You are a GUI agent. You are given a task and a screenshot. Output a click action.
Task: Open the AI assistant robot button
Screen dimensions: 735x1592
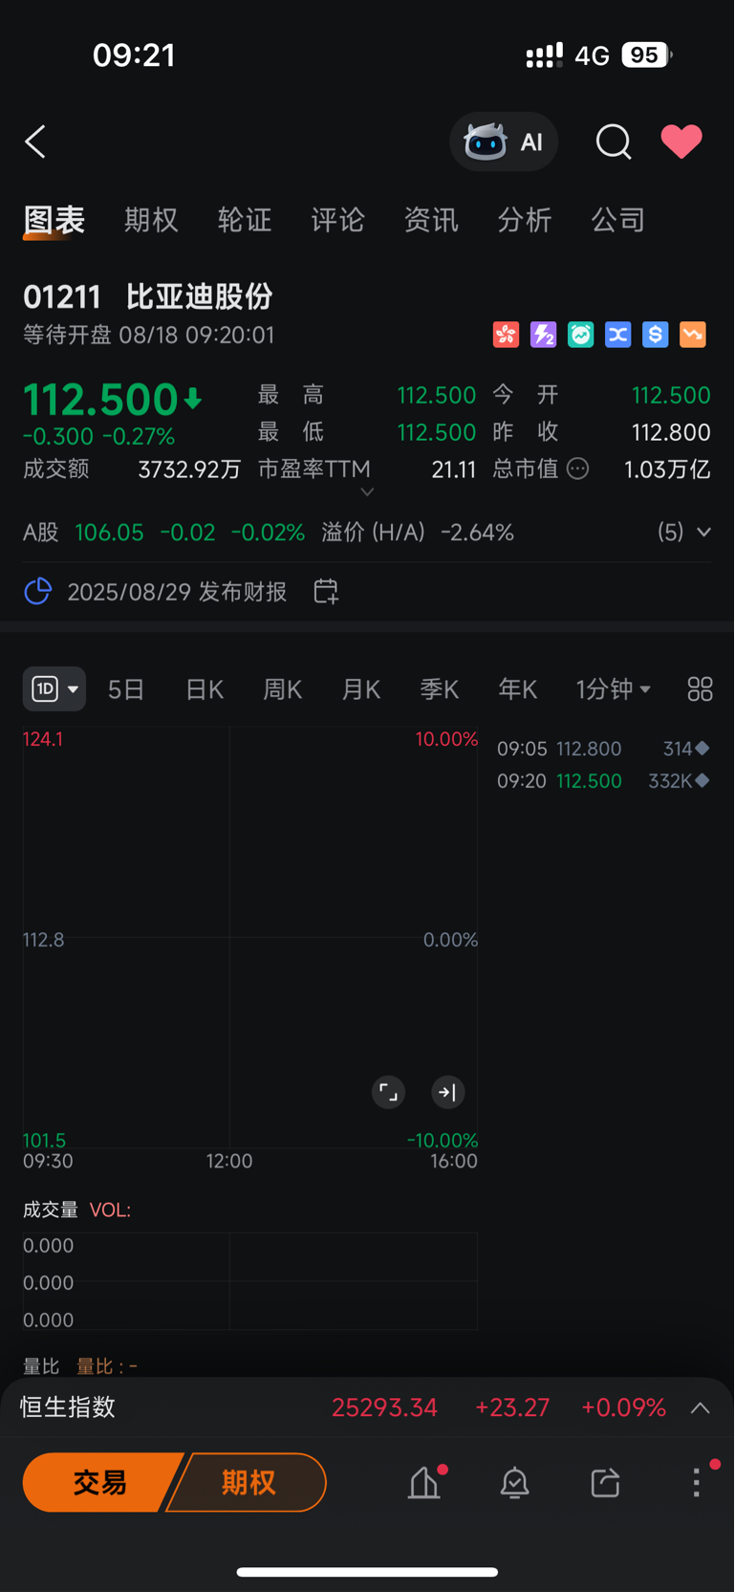[x=504, y=142]
